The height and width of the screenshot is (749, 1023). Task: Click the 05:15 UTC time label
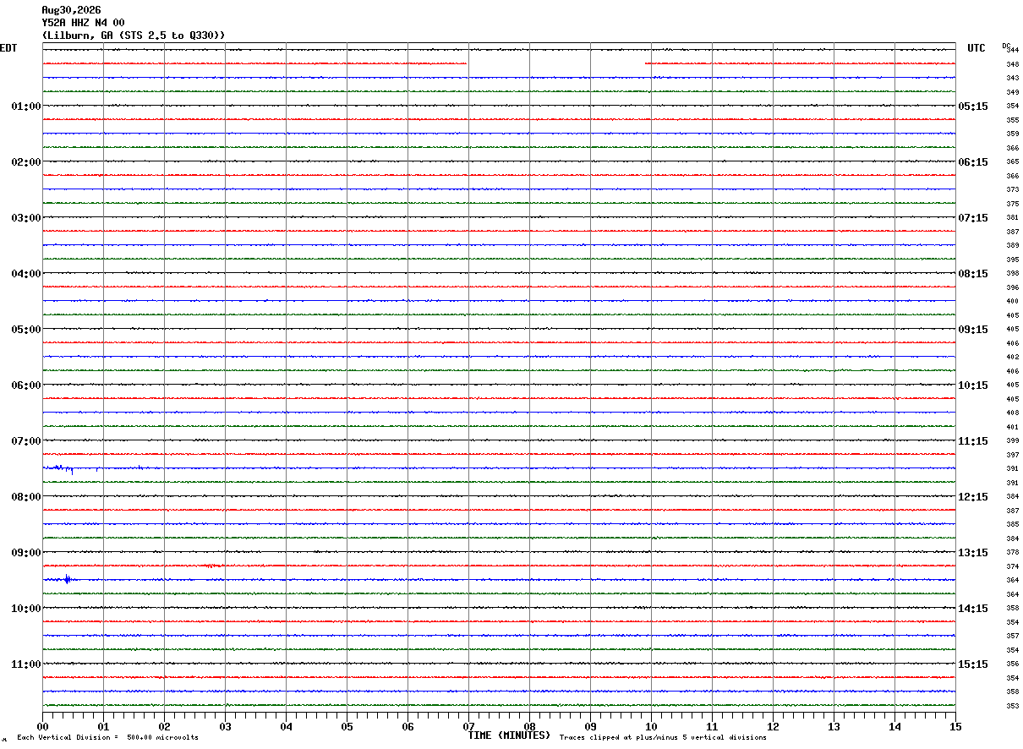click(x=972, y=107)
